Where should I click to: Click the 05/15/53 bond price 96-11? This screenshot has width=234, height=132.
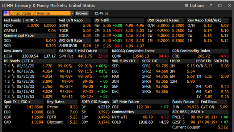click(67, 97)
